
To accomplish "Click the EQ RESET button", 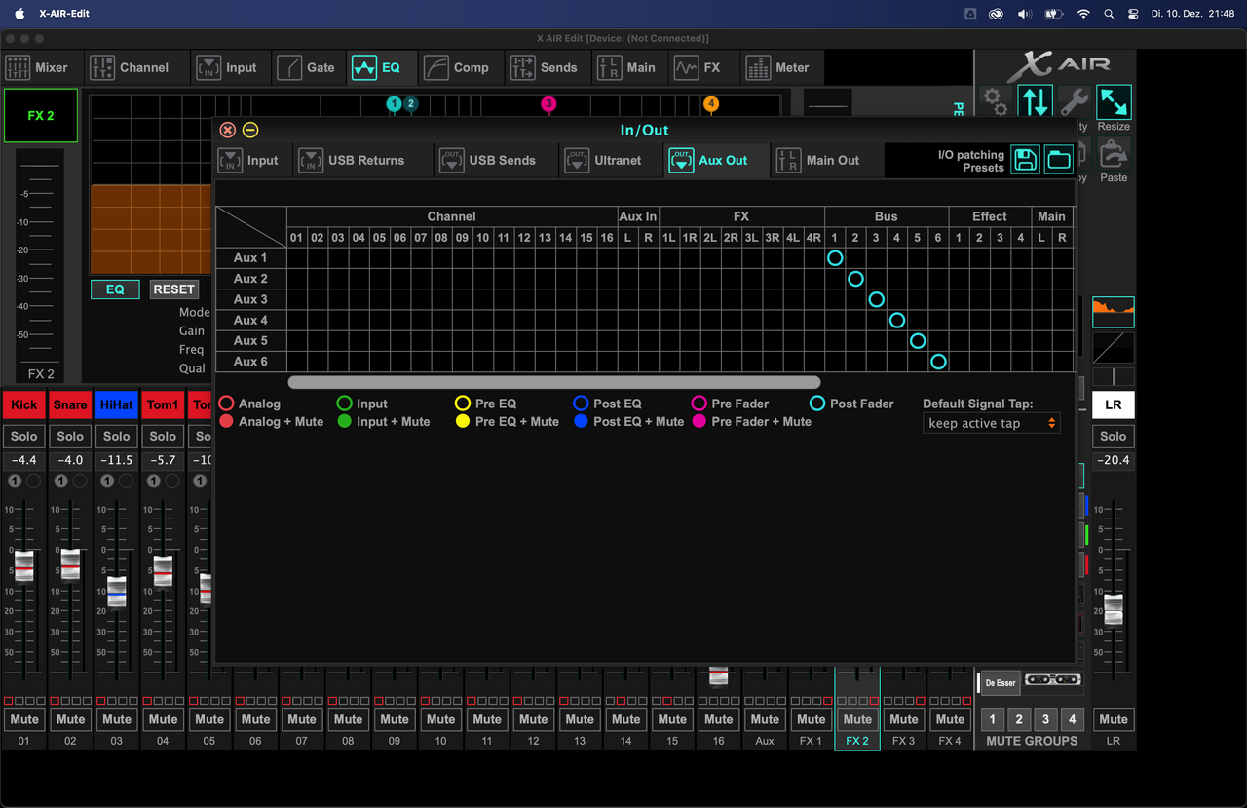I will (x=174, y=289).
